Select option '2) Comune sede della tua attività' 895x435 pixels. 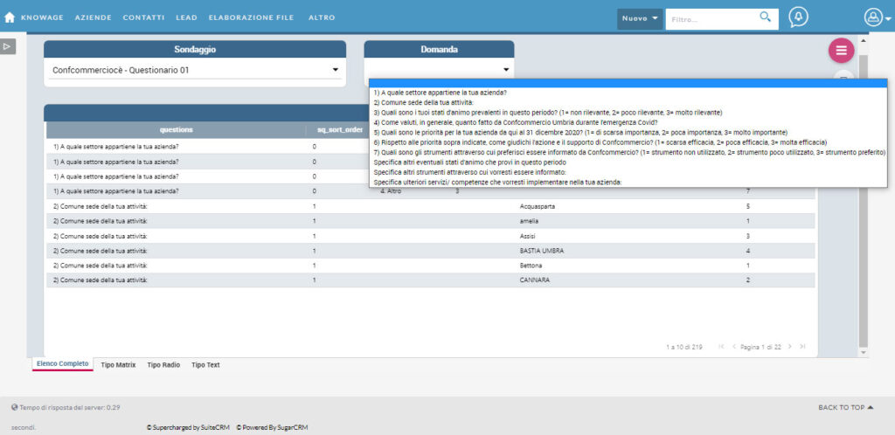tap(423, 102)
